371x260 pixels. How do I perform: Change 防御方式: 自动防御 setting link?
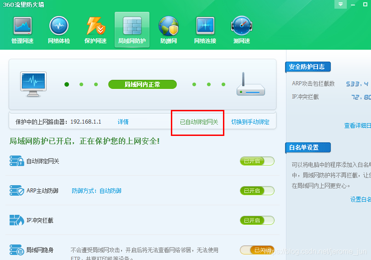[x=96, y=191]
